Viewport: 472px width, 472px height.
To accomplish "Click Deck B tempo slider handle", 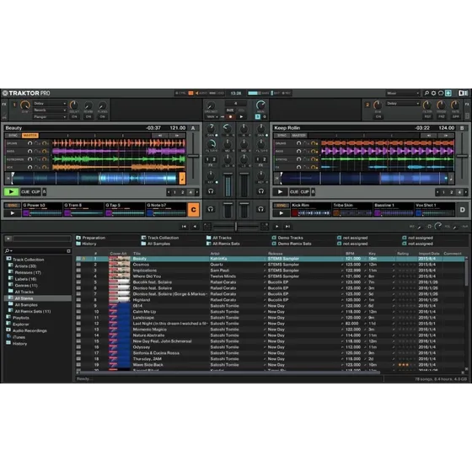I will click(x=462, y=156).
